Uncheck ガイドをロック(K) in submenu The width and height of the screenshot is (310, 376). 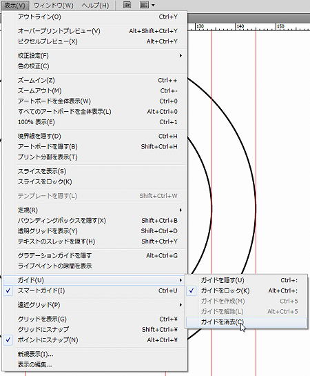pyautogui.click(x=247, y=290)
